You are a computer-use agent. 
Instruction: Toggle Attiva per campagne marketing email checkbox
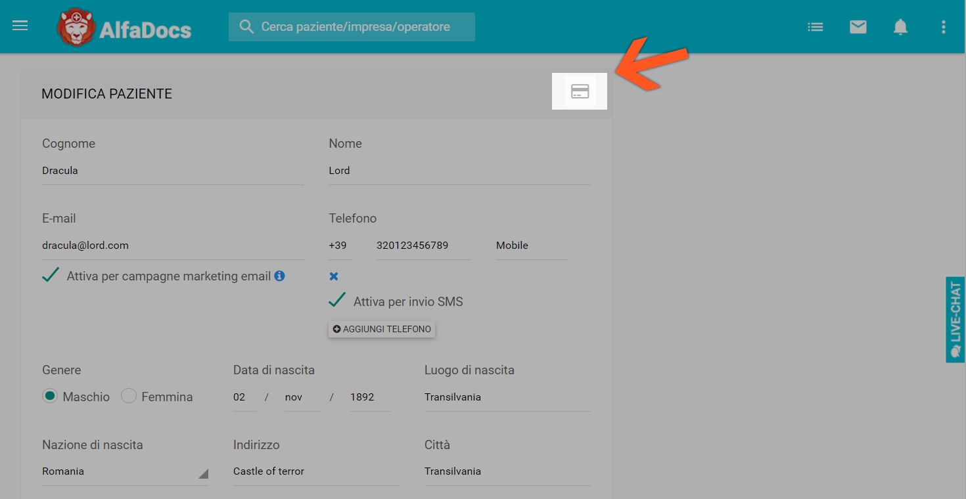pyautogui.click(x=51, y=276)
